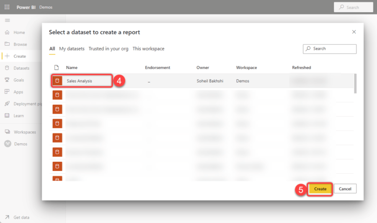The height and width of the screenshot is (223, 377).
Task: Collapse navigation pane with hamburger icon
Action: (8, 20)
